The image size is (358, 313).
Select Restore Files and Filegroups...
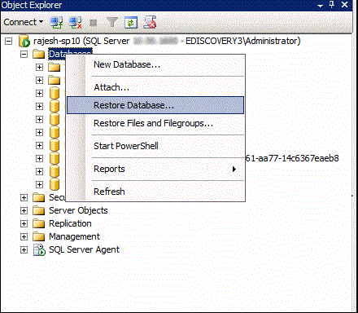click(x=155, y=123)
